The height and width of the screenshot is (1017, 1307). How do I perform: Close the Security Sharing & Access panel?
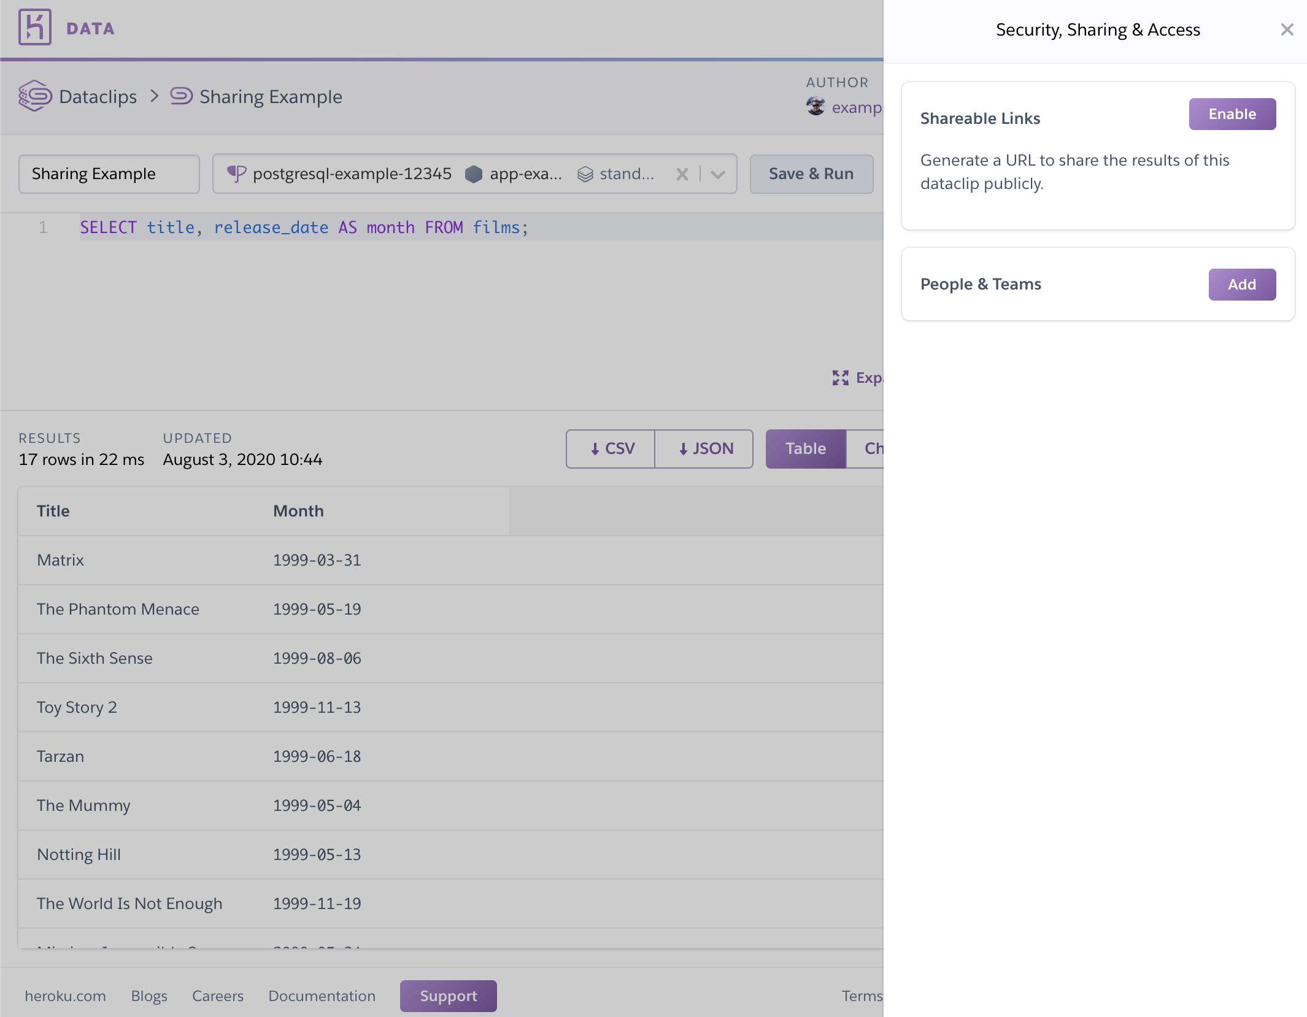click(x=1287, y=29)
